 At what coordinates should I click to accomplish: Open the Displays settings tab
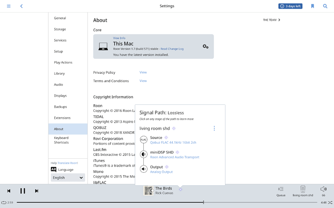pos(68,96)
